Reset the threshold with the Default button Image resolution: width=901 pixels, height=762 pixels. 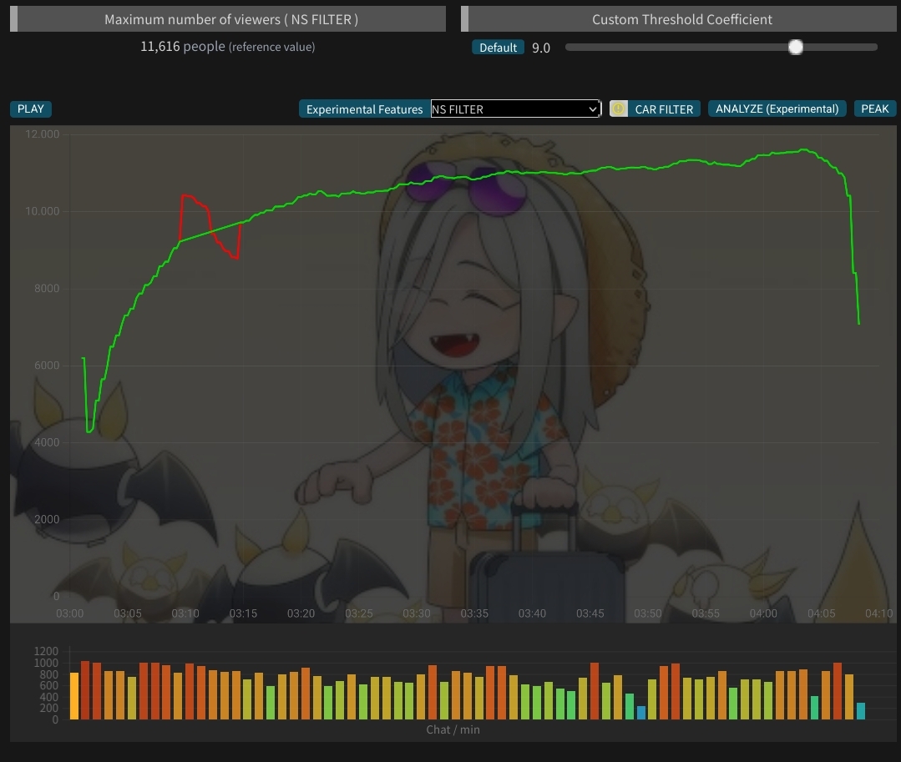pyautogui.click(x=498, y=48)
